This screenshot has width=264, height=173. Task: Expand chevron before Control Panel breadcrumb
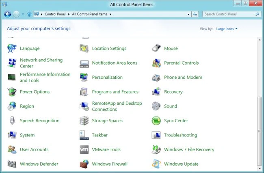[41, 14]
